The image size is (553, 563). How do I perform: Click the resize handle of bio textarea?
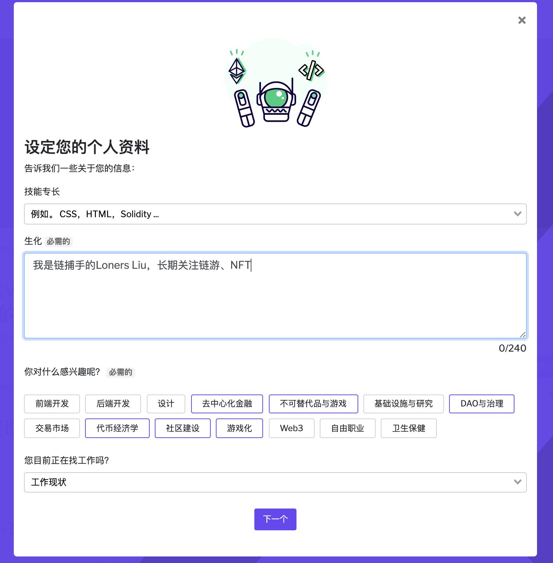click(x=522, y=335)
